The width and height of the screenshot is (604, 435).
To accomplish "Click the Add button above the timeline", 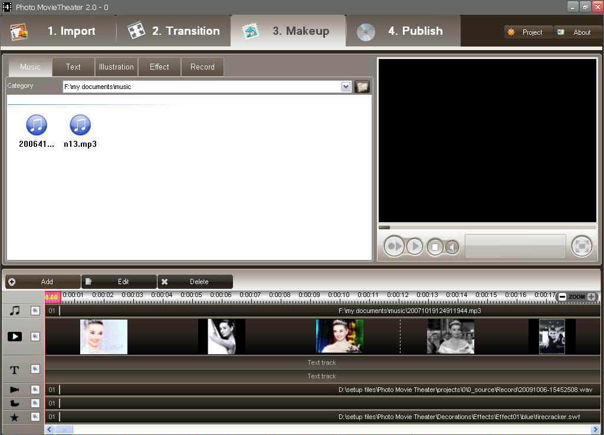I will click(x=42, y=281).
